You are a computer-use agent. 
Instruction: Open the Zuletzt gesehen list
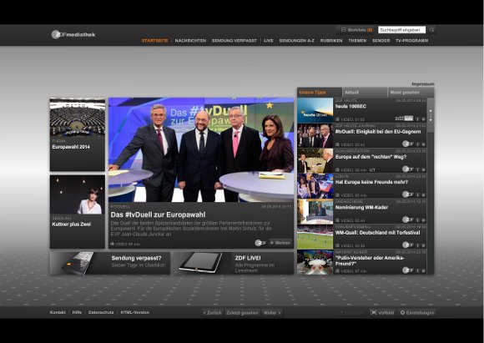coord(242,313)
